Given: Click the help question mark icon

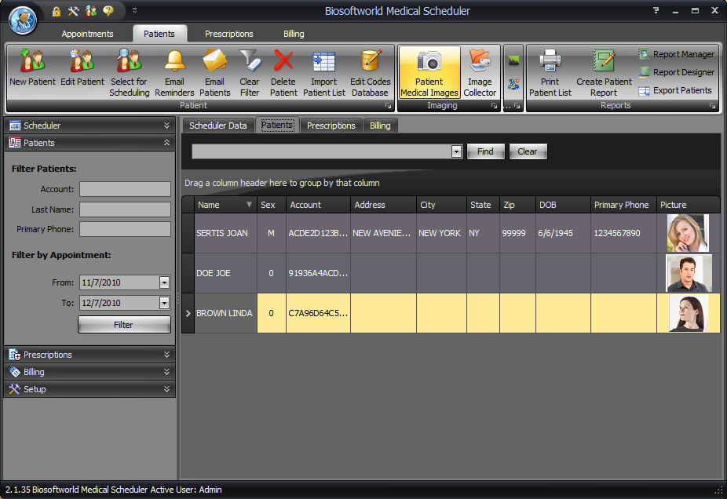Looking at the screenshot, I should point(656,11).
